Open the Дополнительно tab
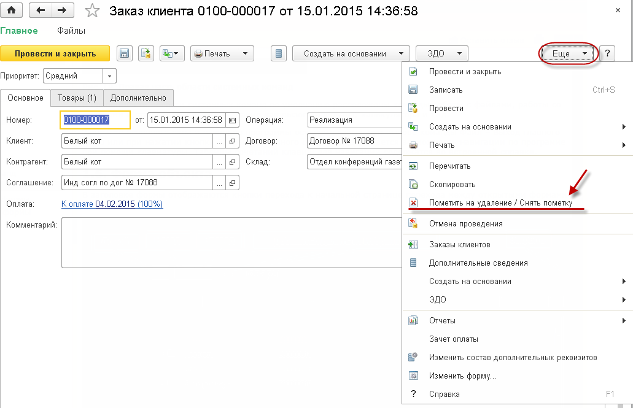Screen dimensions: 633x408 [x=139, y=98]
